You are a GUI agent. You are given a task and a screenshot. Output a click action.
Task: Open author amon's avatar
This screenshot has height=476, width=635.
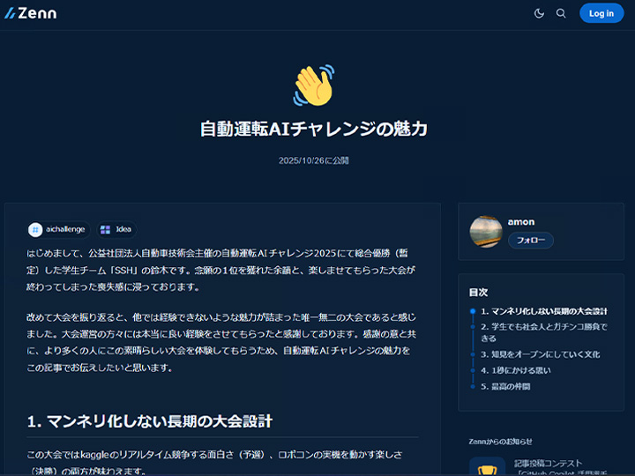click(x=486, y=232)
